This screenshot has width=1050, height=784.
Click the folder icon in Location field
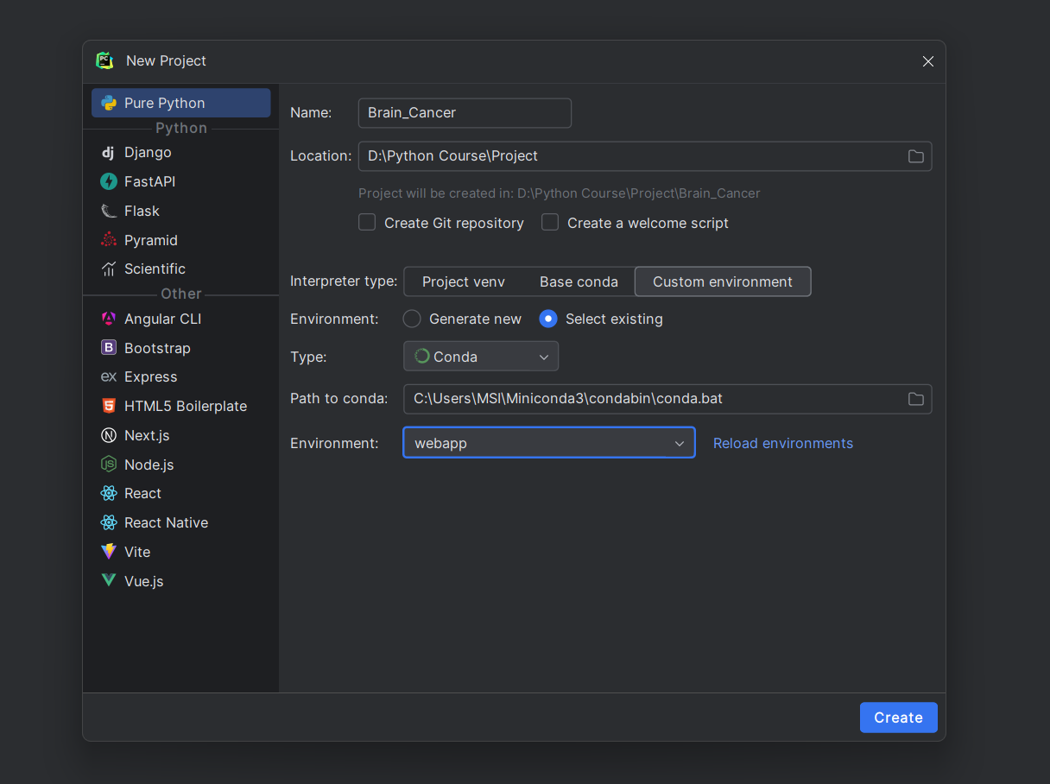click(915, 156)
